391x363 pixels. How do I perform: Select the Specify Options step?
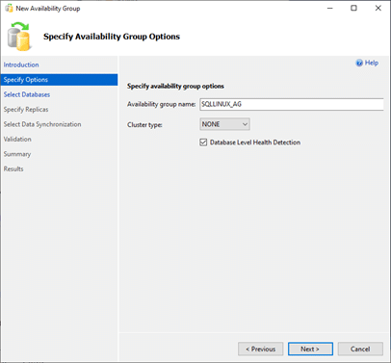[59, 80]
